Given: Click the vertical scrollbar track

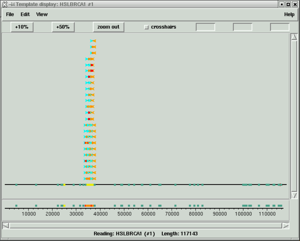Looking at the screenshot, I should click(x=294, y=116).
